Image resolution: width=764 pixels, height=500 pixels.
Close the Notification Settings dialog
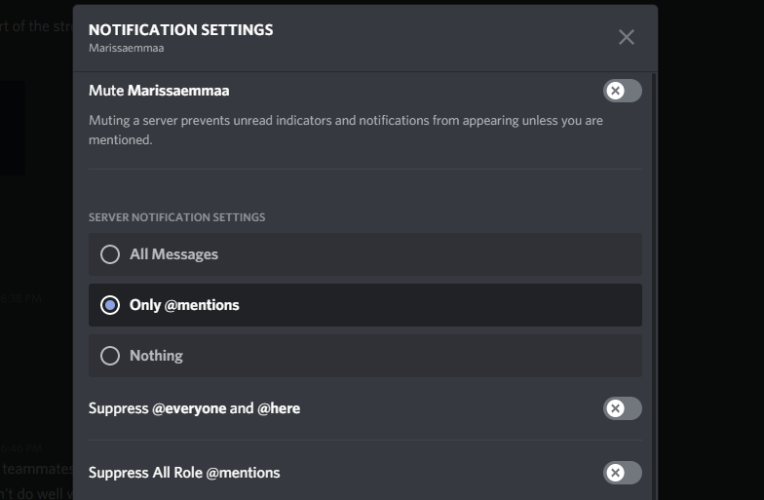point(626,37)
